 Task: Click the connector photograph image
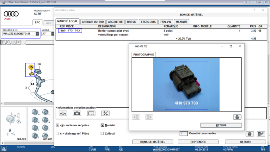pyautogui.click(x=186, y=85)
